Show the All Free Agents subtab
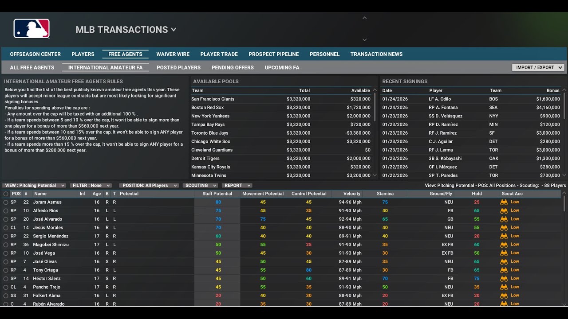568x319 pixels. 32,67
